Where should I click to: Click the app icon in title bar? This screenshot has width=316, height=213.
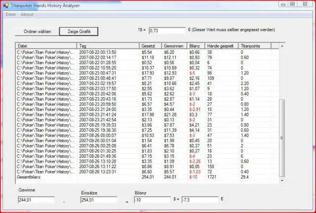6,5
